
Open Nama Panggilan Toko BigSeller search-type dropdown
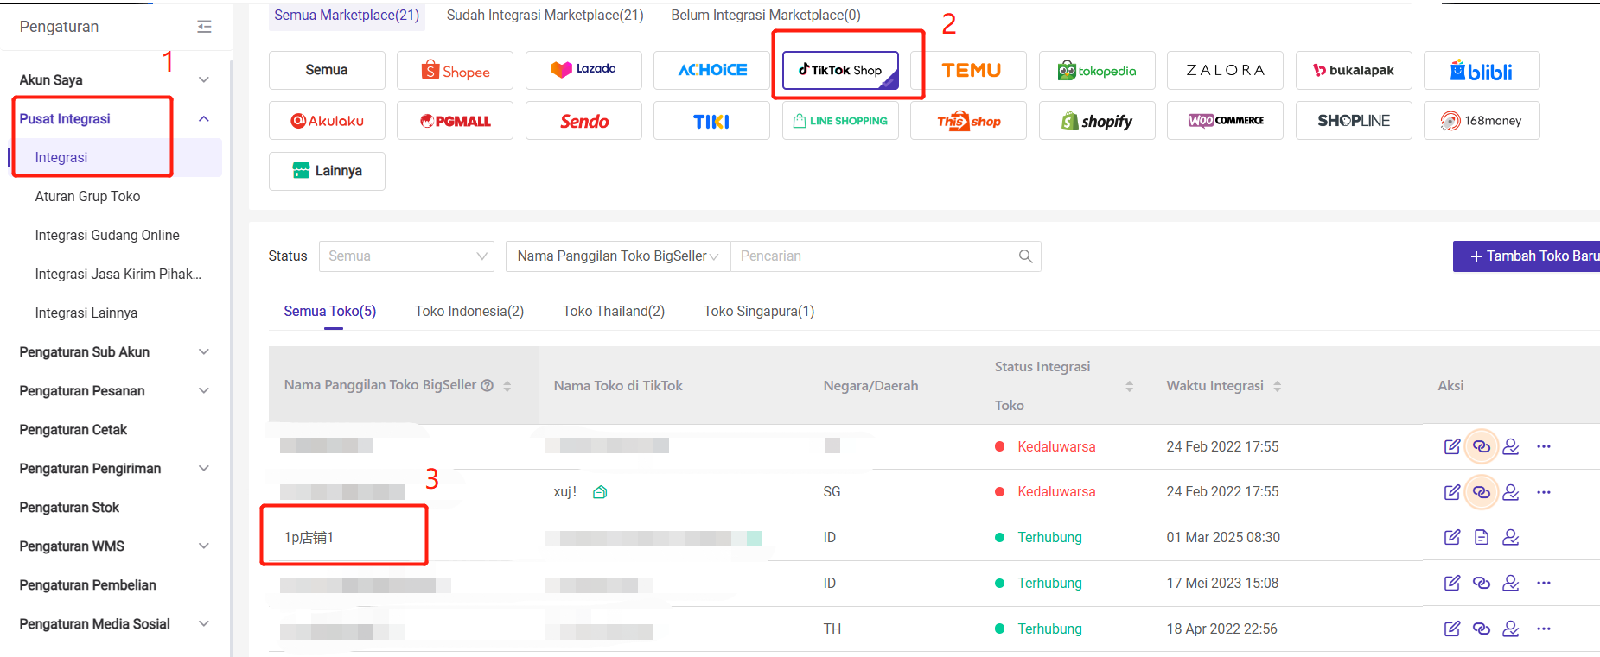pos(617,256)
